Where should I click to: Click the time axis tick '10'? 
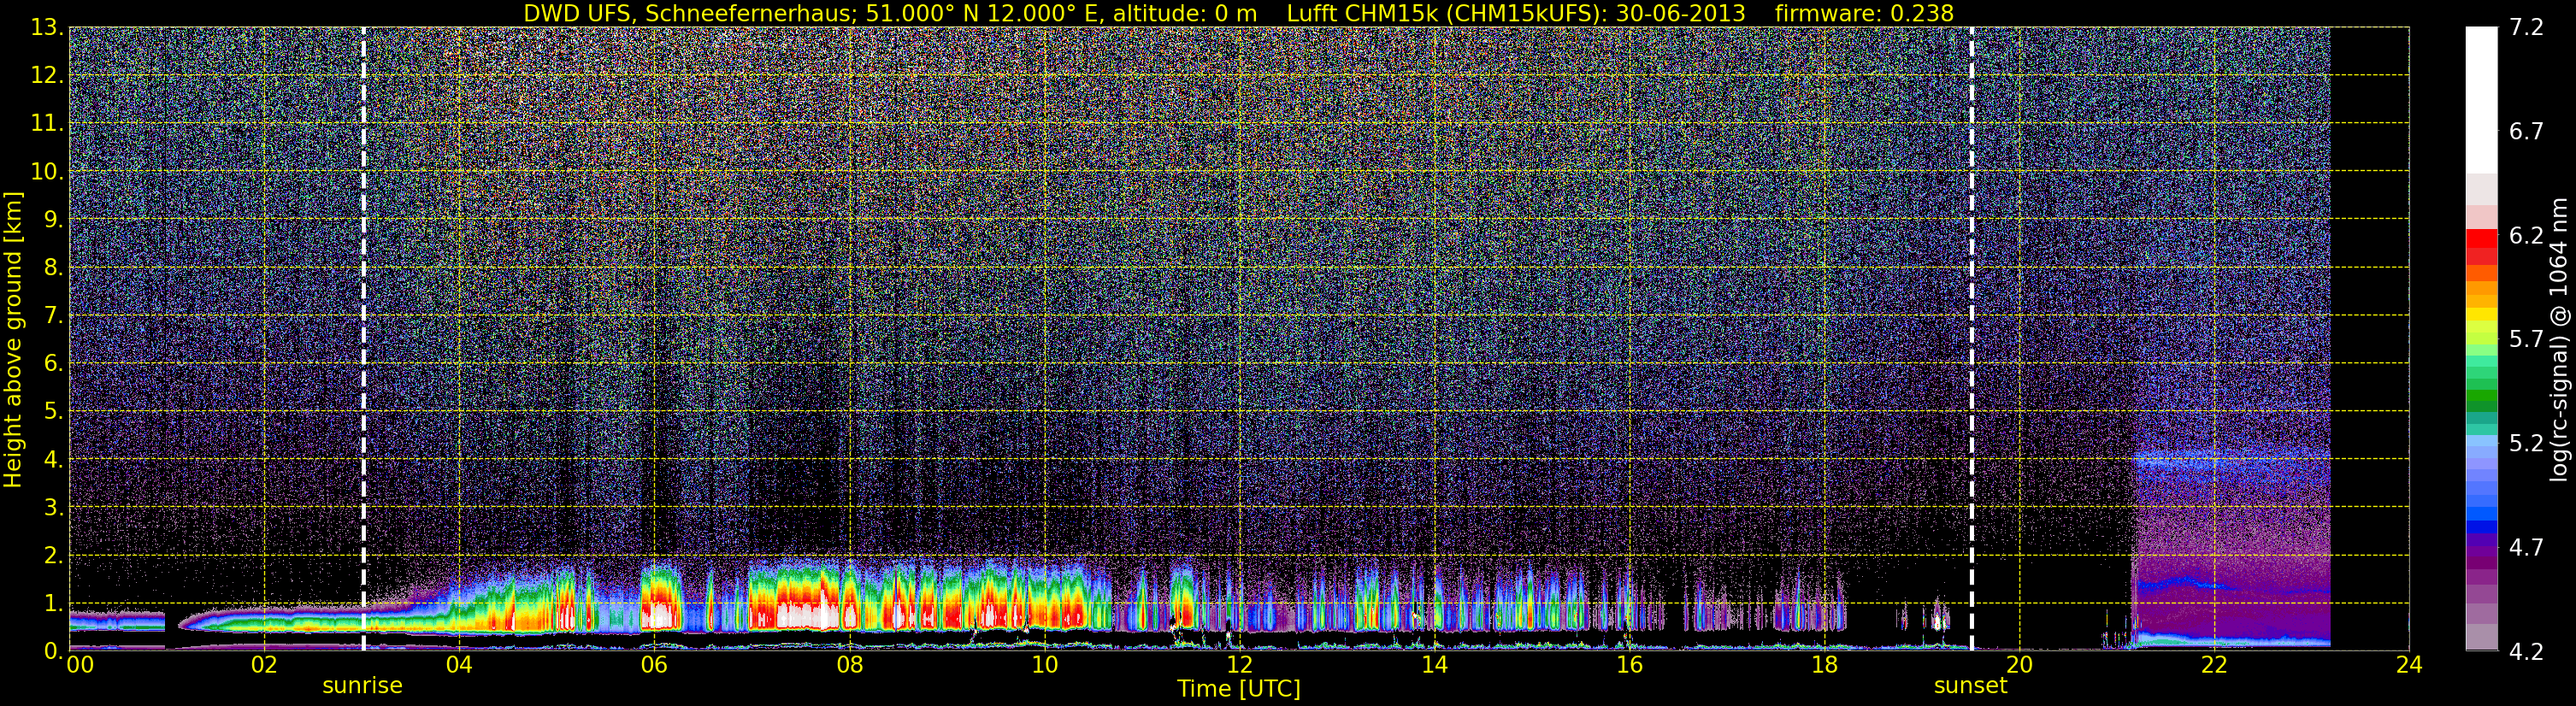coord(1044,666)
